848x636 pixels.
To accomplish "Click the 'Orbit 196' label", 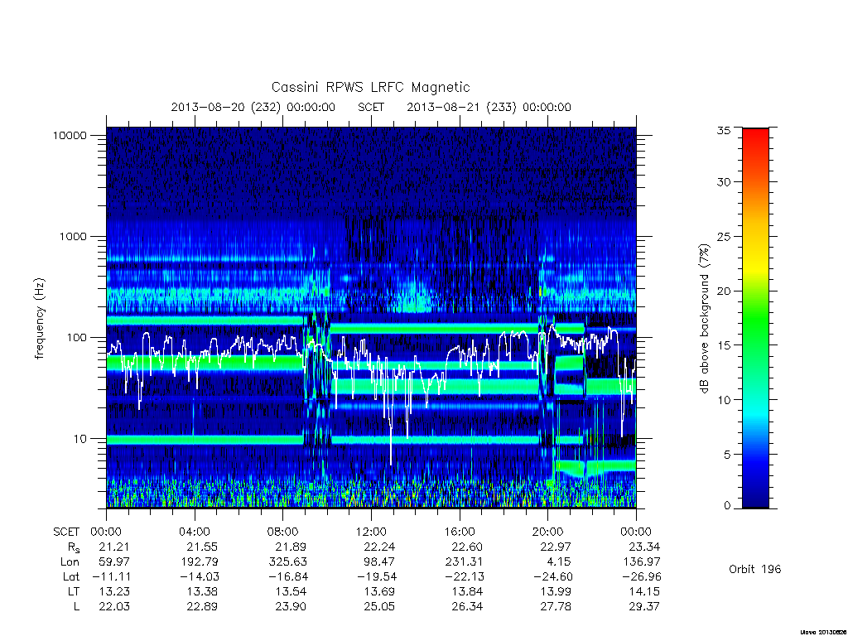I will pyautogui.click(x=755, y=569).
